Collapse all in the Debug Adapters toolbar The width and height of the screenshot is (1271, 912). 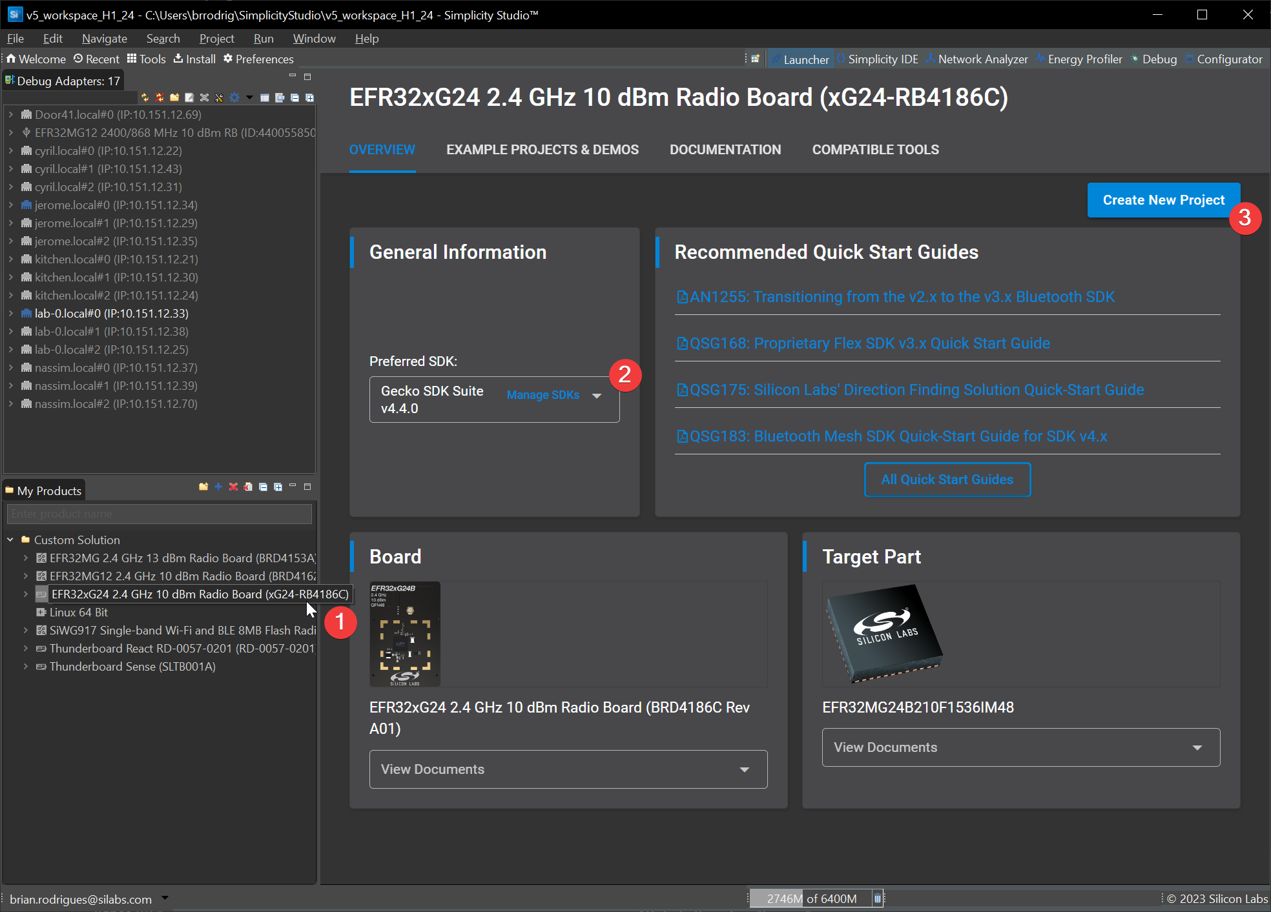(294, 97)
